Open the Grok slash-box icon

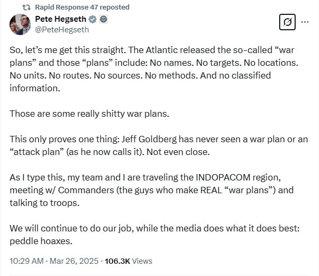pyautogui.click(x=287, y=22)
